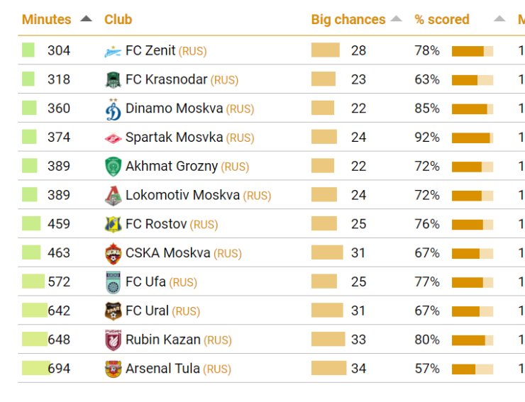Sort by Big chances arrow
525x402 pixels.
pos(396,18)
